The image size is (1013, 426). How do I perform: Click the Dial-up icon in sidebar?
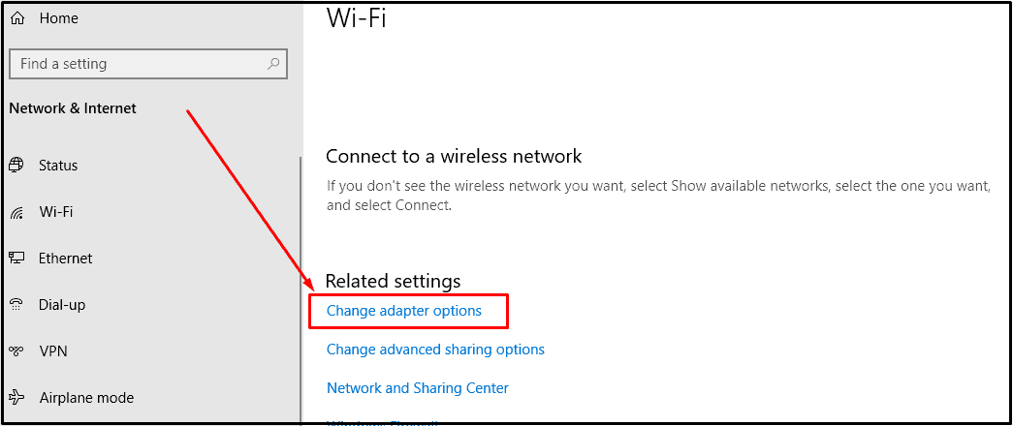pyautogui.click(x=16, y=305)
